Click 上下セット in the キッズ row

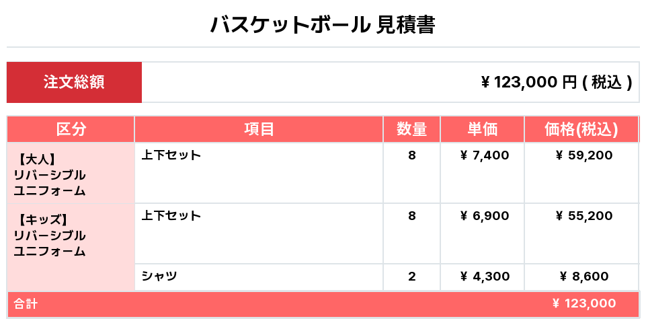171,216
